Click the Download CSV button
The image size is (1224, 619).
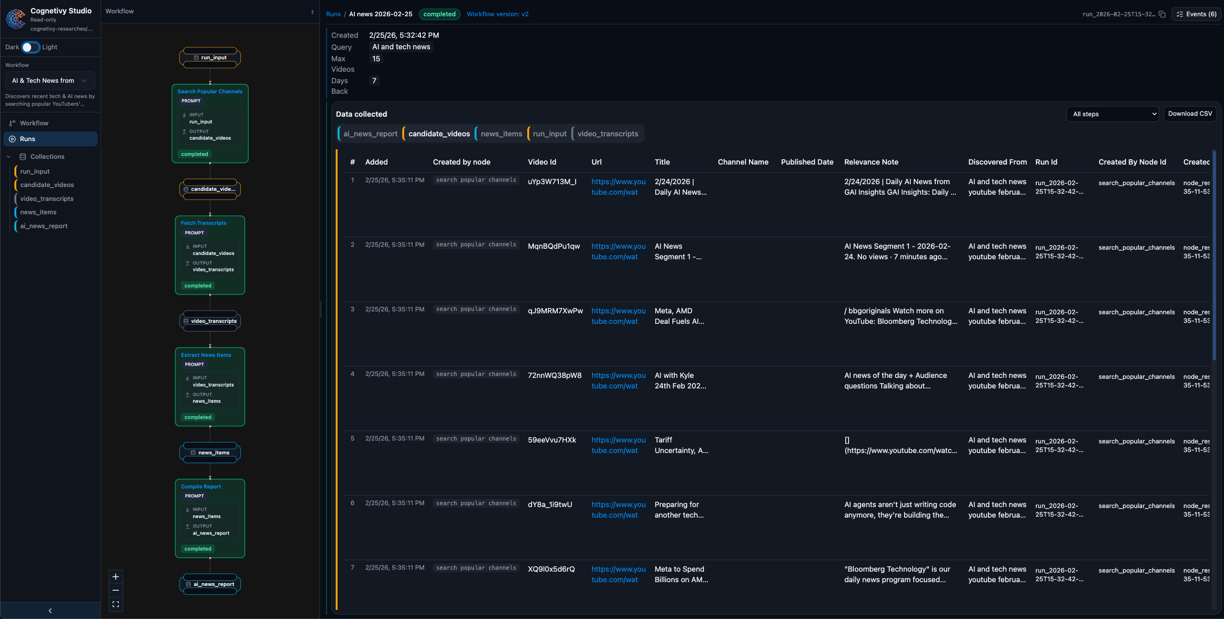click(x=1190, y=114)
